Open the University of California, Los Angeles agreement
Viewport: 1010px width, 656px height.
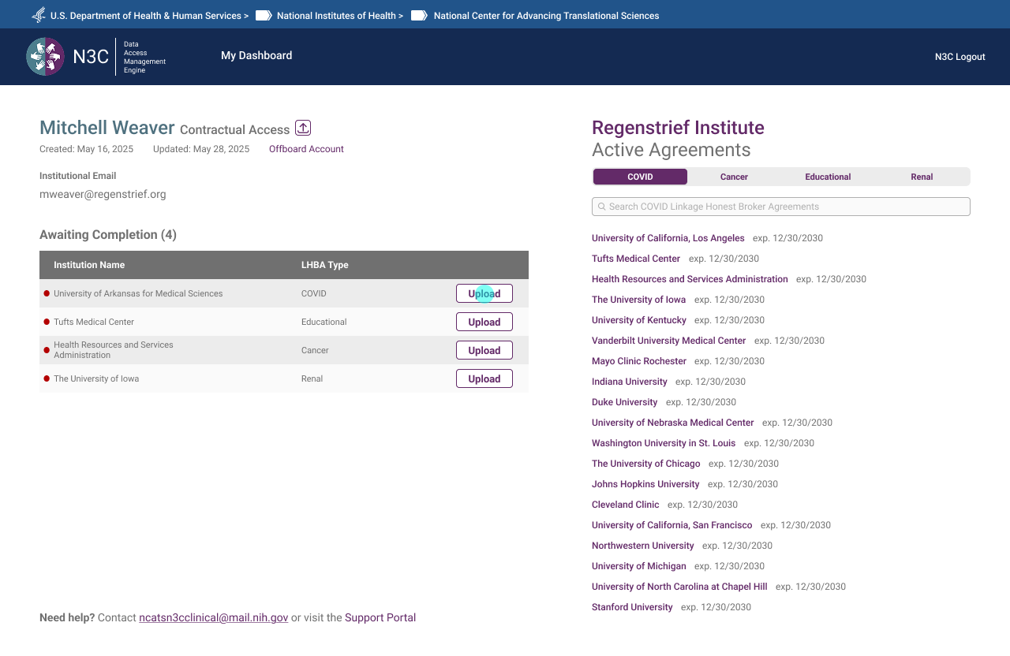(x=668, y=237)
